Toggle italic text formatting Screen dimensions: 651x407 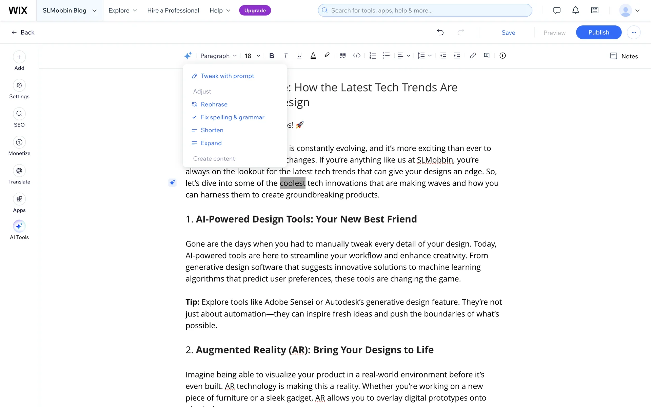pos(285,56)
